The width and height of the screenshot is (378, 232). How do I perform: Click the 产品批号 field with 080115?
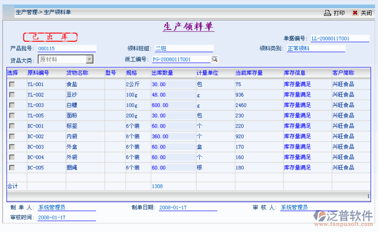tap(66, 49)
